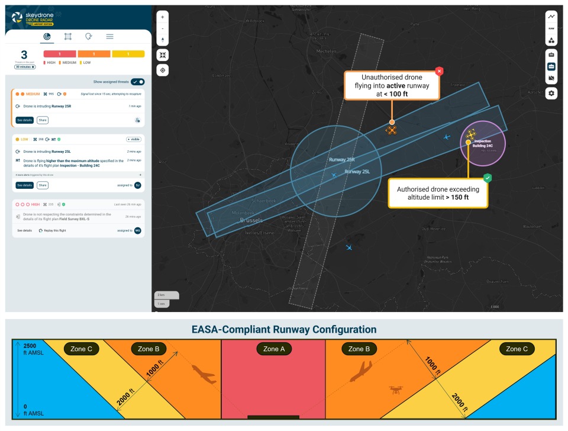This screenshot has height=431, width=568.
Task: Center map on current location
Action: tap(163, 70)
